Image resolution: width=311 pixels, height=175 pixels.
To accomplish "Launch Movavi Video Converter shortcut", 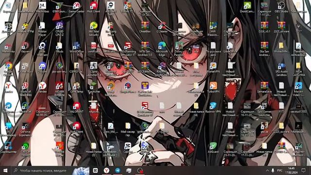I will [x=298, y=89].
